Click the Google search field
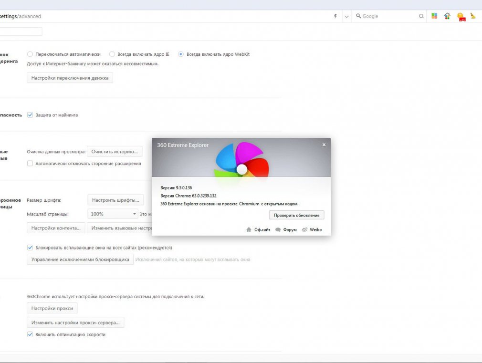 (389, 16)
